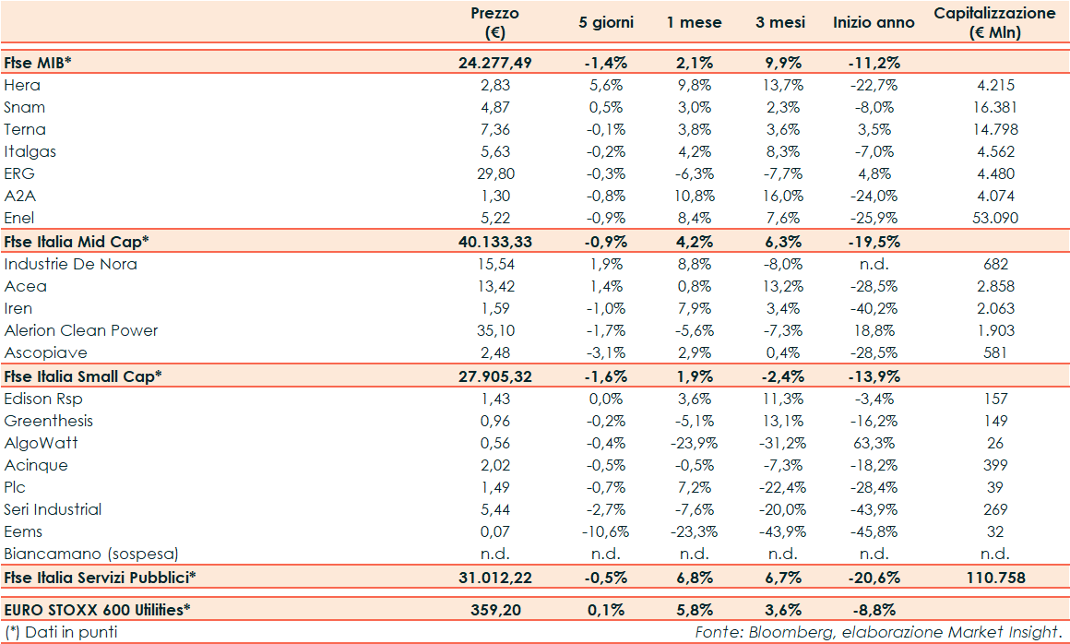Click the Ftse Italia Servizi Pubblici* label
This screenshot has width=1070, height=644.
point(101,577)
